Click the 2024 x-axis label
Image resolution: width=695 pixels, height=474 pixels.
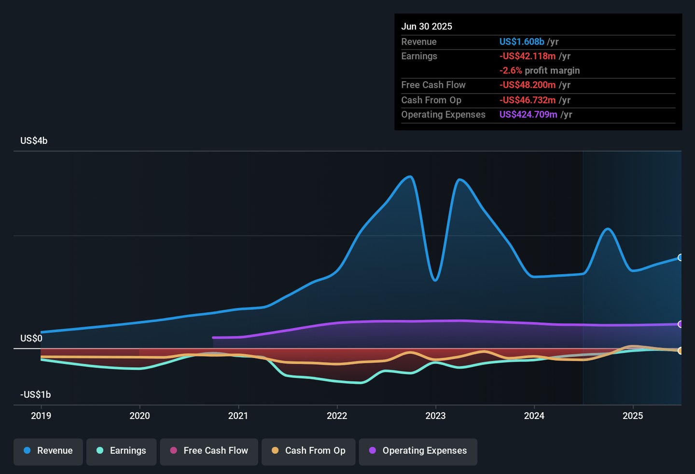pos(534,416)
